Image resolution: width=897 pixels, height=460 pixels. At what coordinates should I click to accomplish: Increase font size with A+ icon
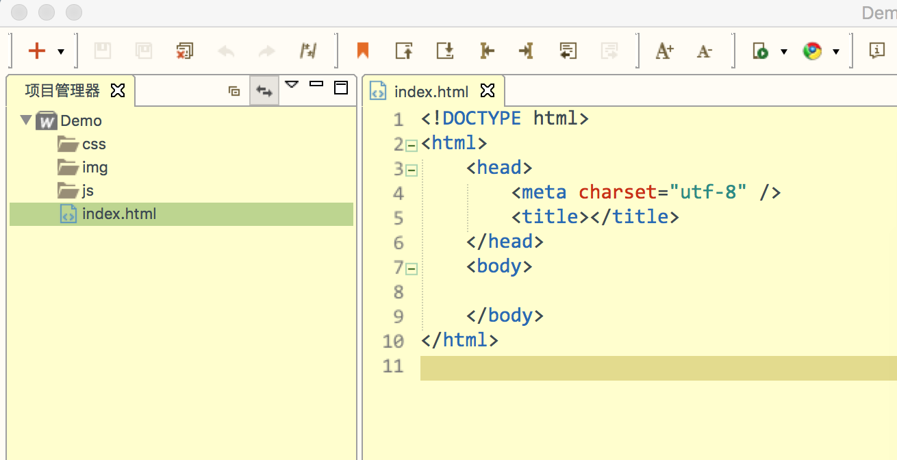point(664,51)
